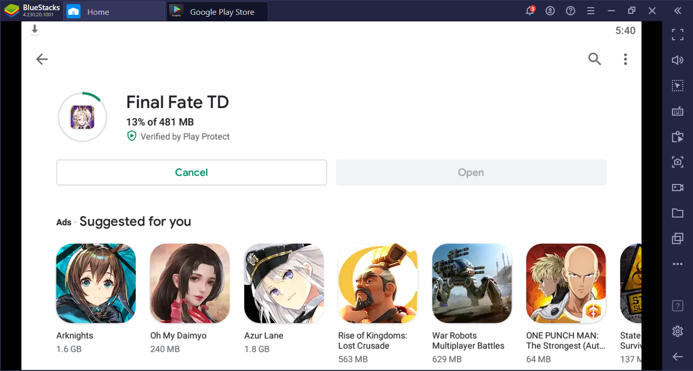Viewport: 693px width, 371px height.
Task: Click the "563 MB" size label
Action: pos(353,359)
